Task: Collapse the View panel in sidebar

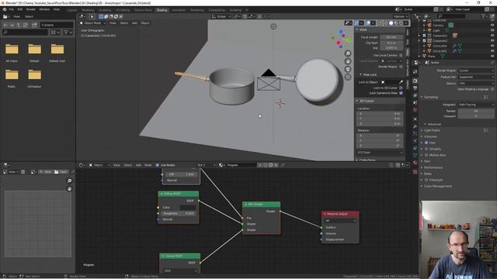Action: [357, 29]
